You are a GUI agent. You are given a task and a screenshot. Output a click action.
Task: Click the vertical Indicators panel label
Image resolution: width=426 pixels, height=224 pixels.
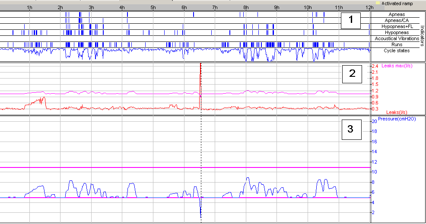point(423,33)
